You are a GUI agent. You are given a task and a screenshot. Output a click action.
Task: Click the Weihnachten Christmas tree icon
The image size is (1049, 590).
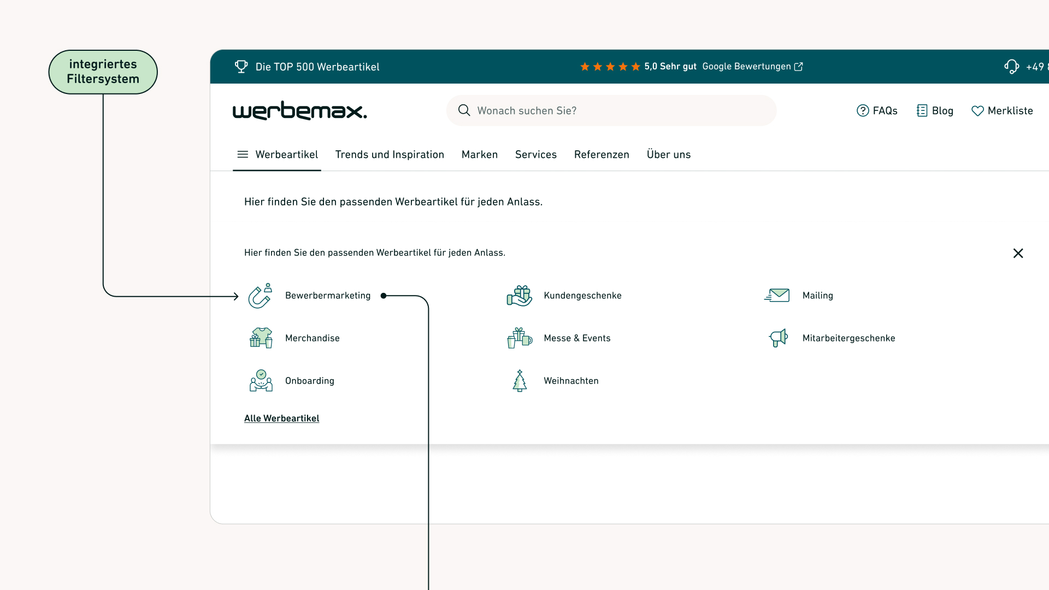point(520,381)
